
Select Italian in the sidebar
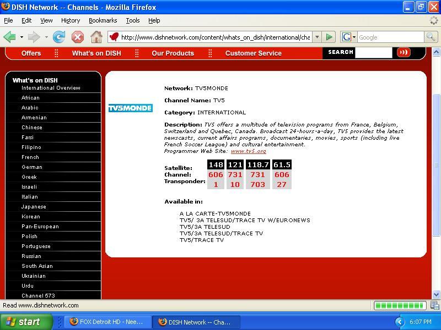tap(30, 197)
